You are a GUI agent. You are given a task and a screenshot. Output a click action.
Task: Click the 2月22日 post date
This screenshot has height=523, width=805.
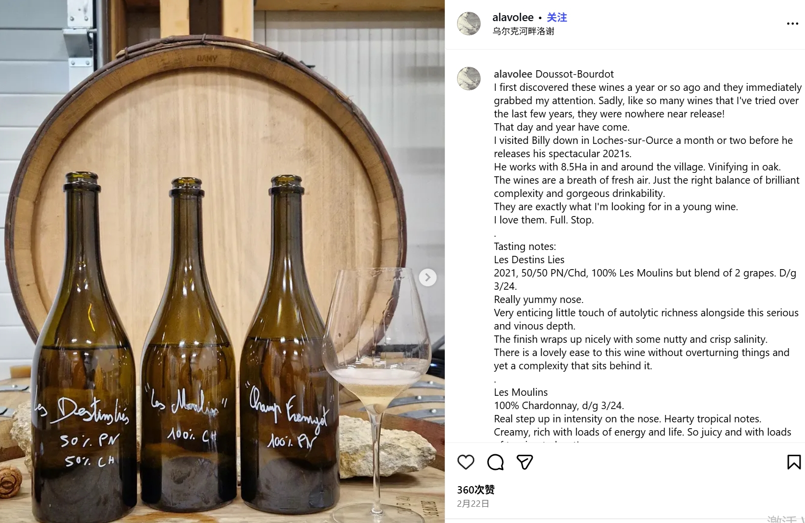(473, 504)
